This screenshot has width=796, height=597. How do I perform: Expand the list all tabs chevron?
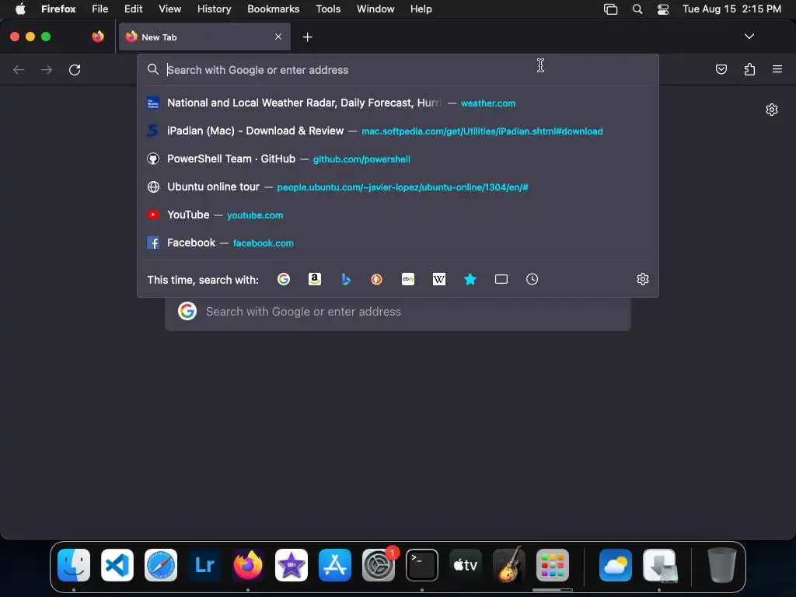coord(749,37)
